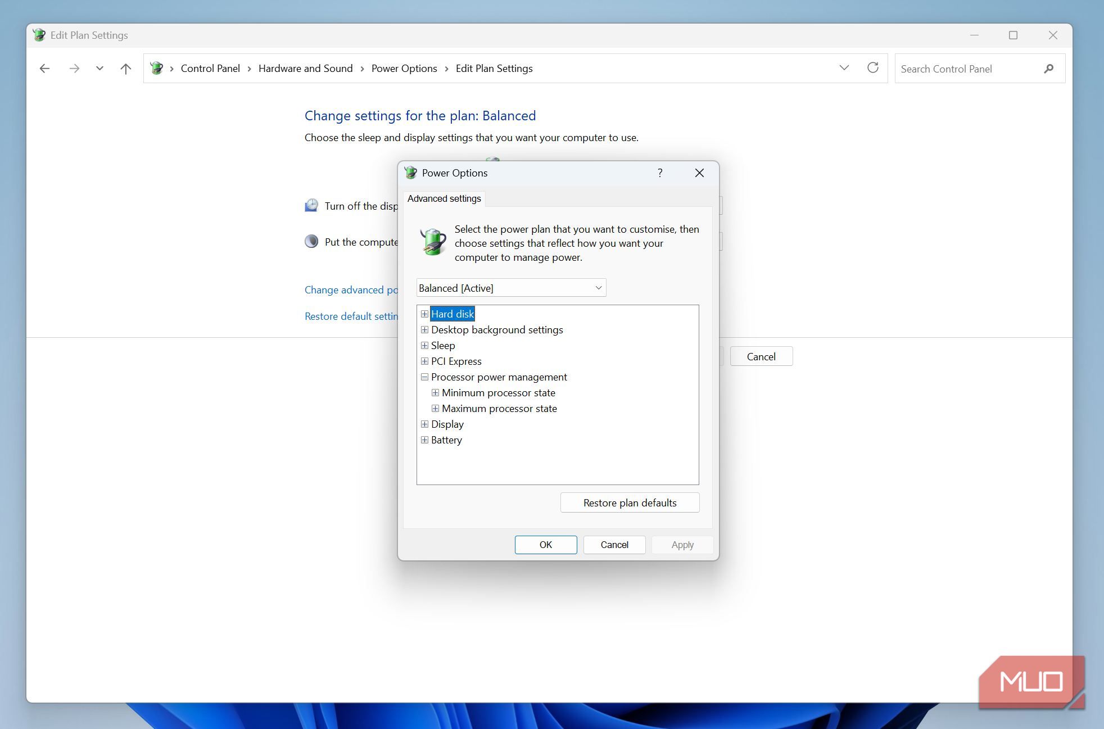Expand the Display node
Image resolution: width=1104 pixels, height=729 pixels.
(x=424, y=424)
